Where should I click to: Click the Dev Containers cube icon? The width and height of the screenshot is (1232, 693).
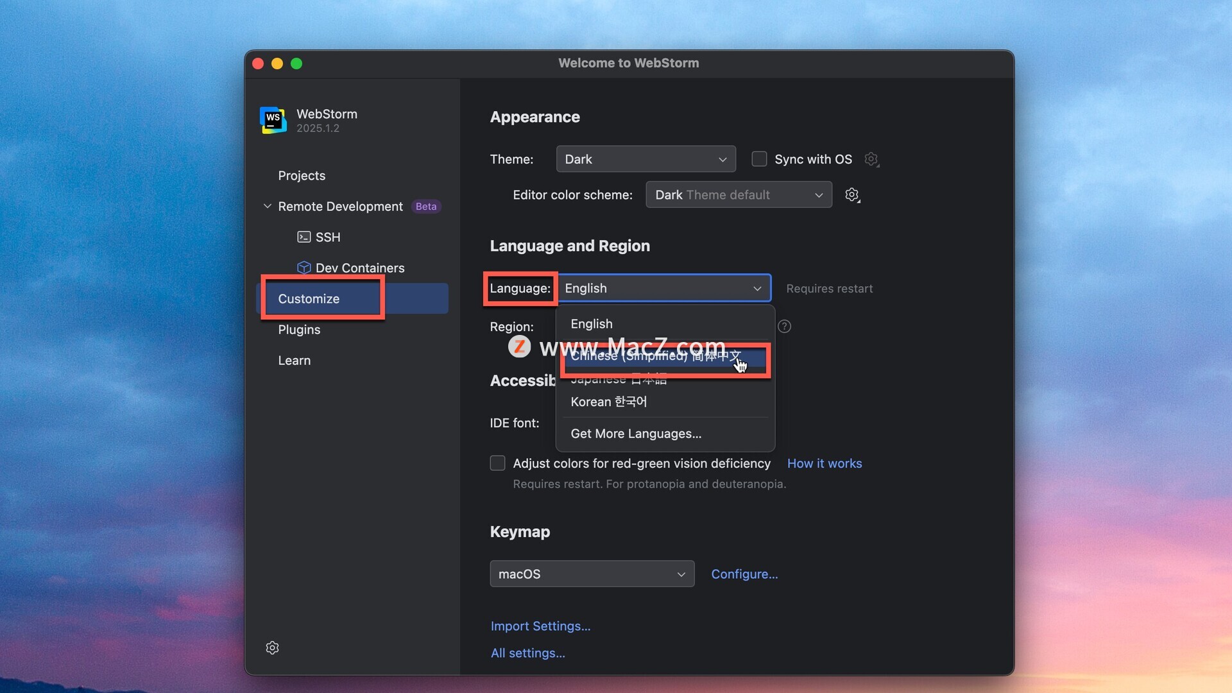pos(304,268)
